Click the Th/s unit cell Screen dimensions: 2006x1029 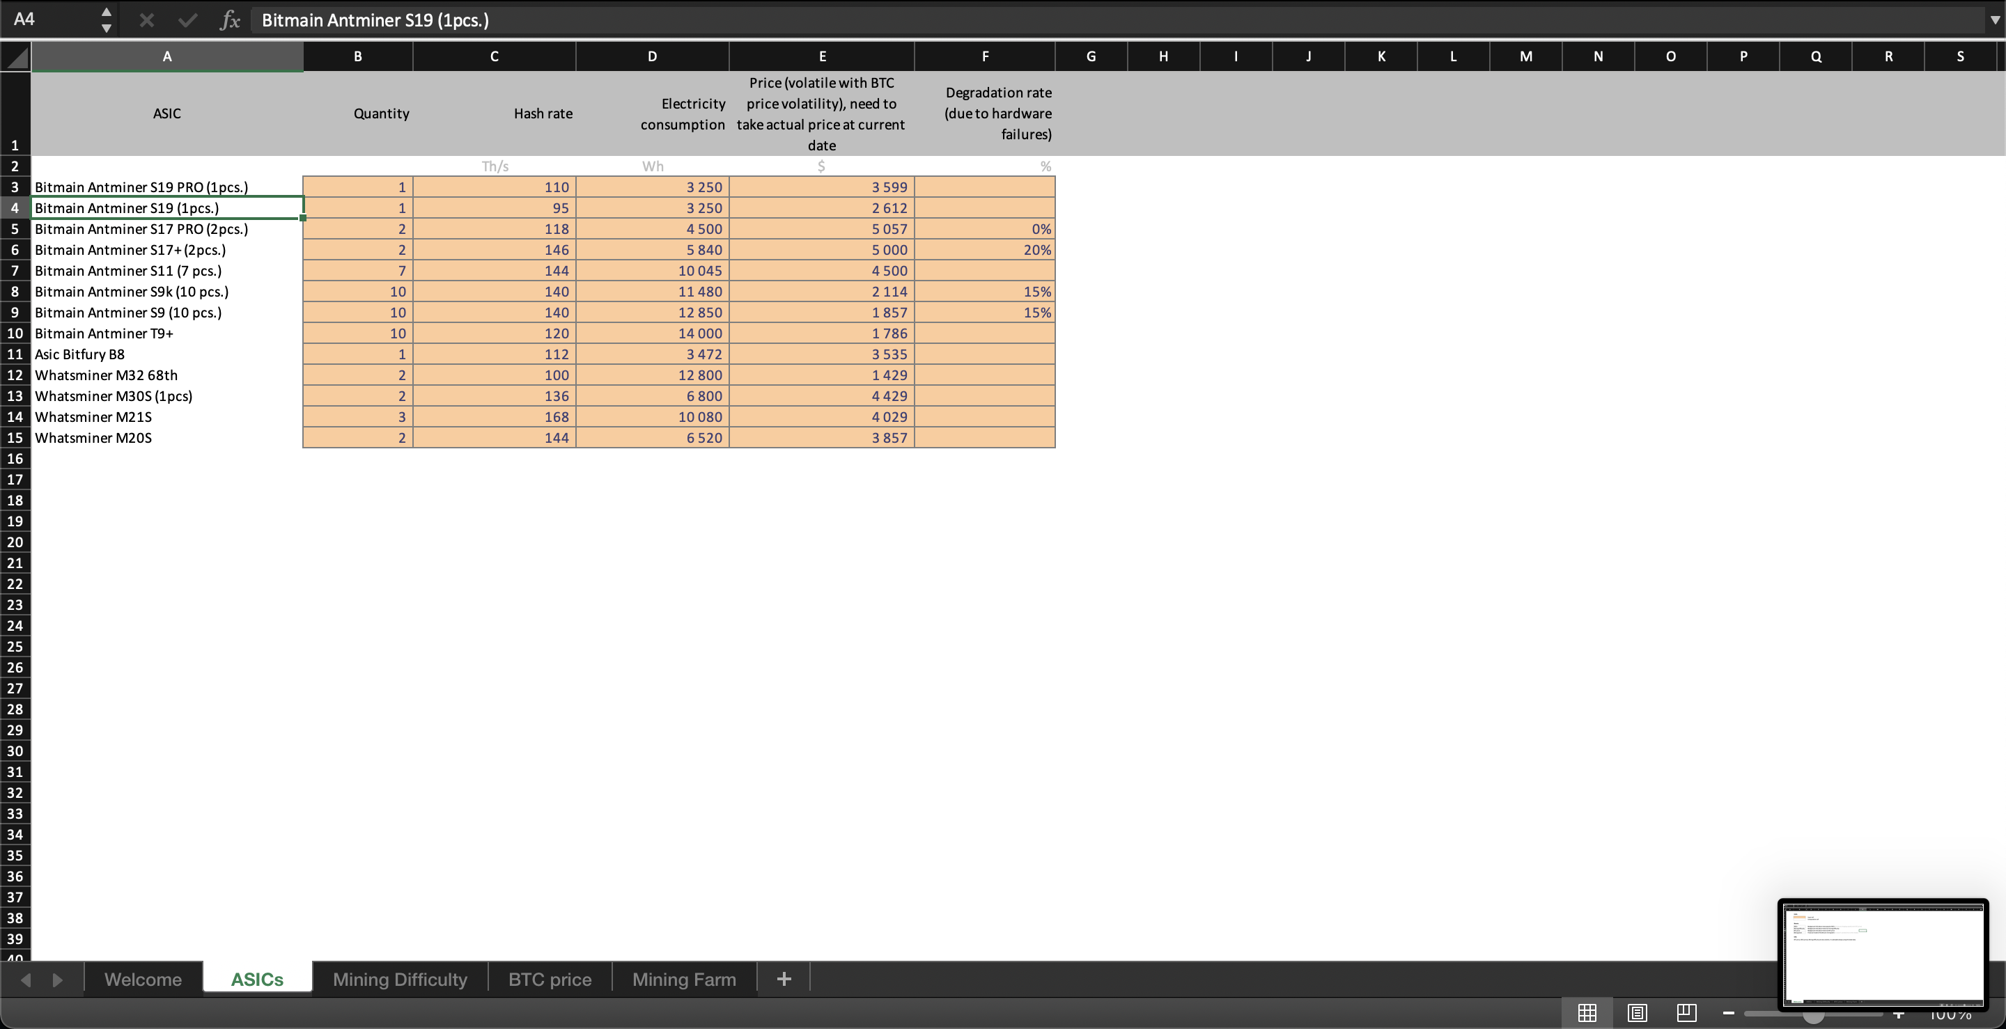pyautogui.click(x=494, y=166)
